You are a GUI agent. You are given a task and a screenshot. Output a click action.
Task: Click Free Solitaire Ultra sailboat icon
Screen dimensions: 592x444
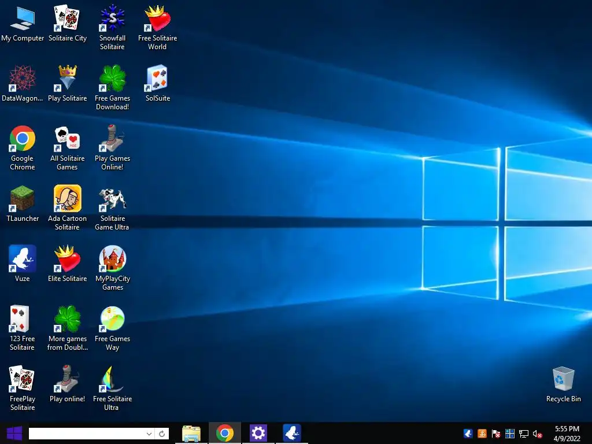click(x=112, y=379)
